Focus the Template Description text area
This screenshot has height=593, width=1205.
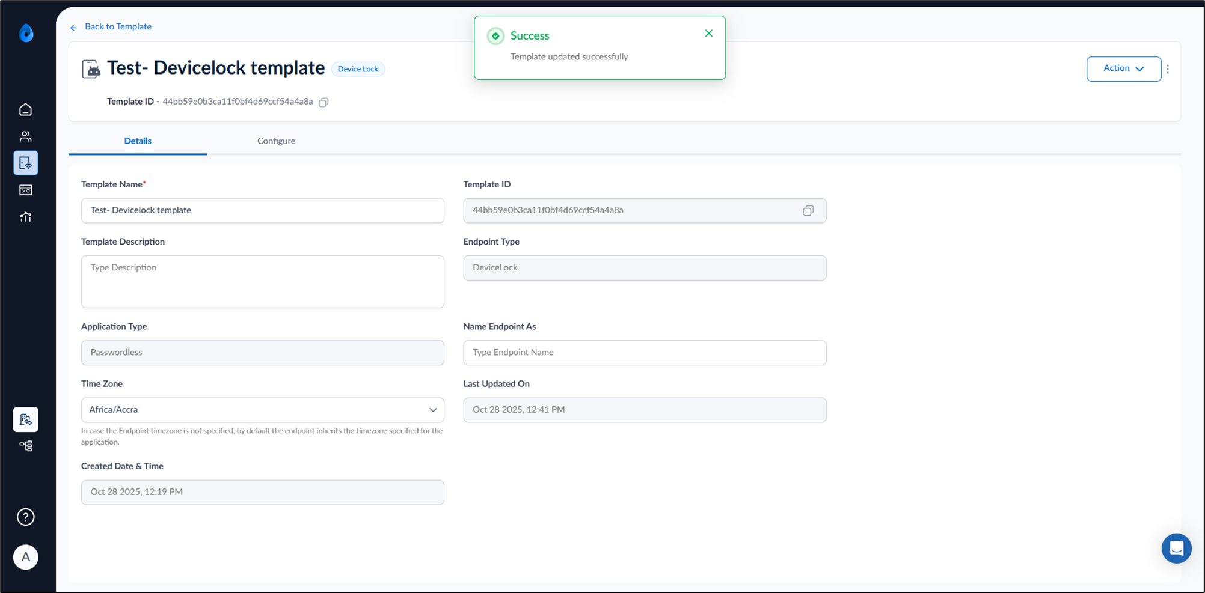(x=263, y=282)
